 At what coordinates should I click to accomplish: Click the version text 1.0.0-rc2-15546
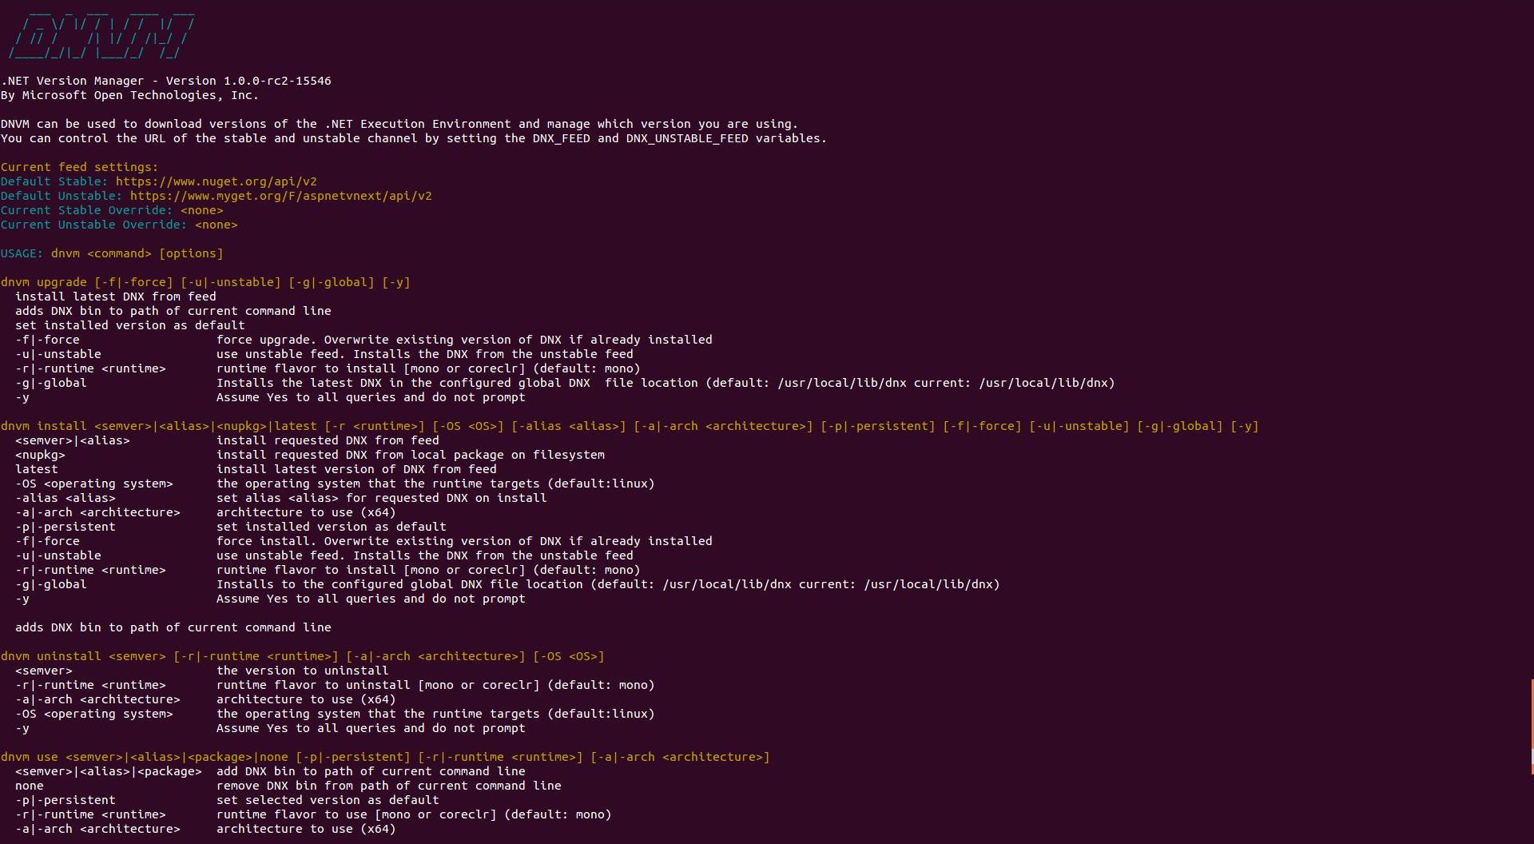tap(277, 81)
